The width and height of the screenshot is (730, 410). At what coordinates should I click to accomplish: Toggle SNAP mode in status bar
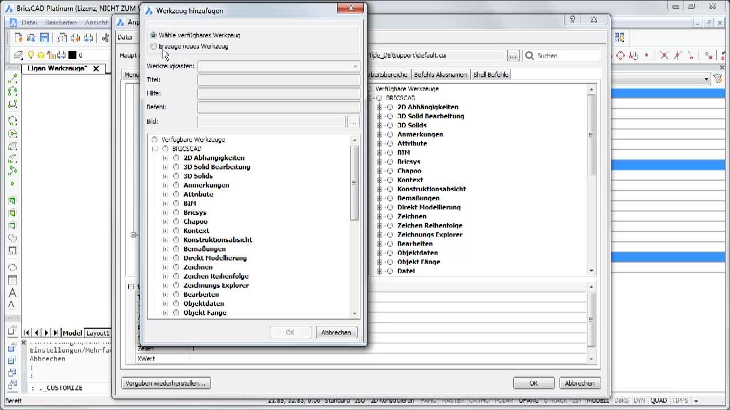(x=428, y=400)
